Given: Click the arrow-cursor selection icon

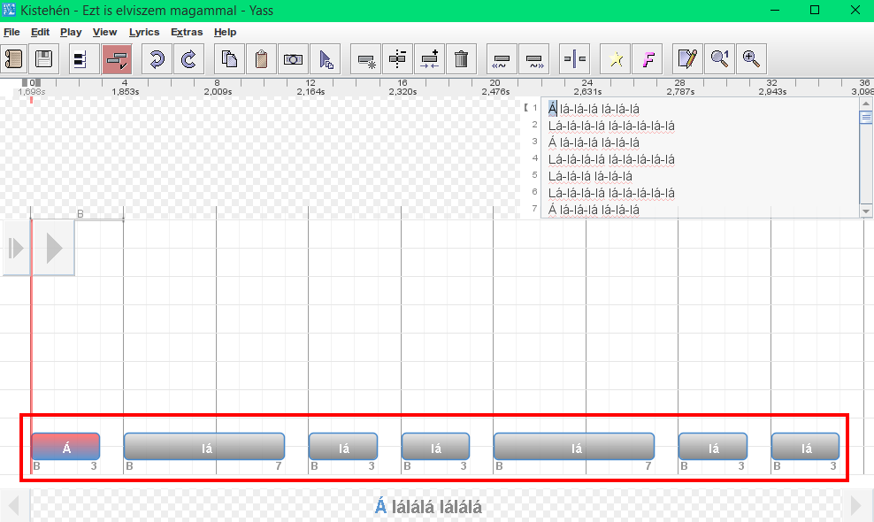Looking at the screenshot, I should pyautogui.click(x=325, y=58).
